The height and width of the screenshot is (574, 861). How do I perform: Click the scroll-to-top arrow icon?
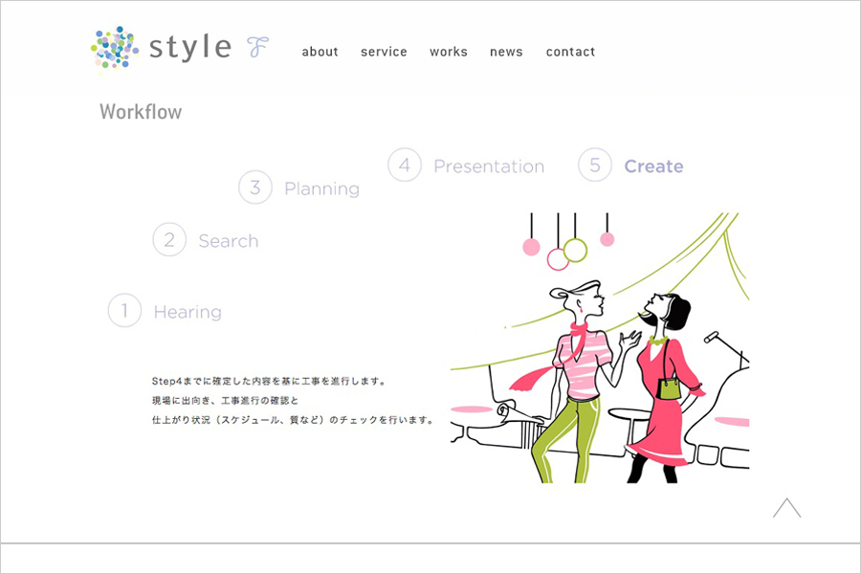786,508
